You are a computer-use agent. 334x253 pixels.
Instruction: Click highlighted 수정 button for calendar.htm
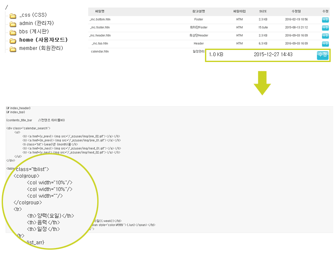point(322,55)
